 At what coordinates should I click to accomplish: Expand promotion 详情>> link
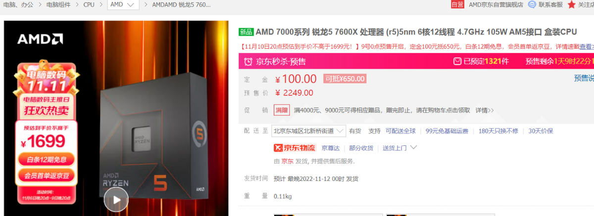point(485,110)
